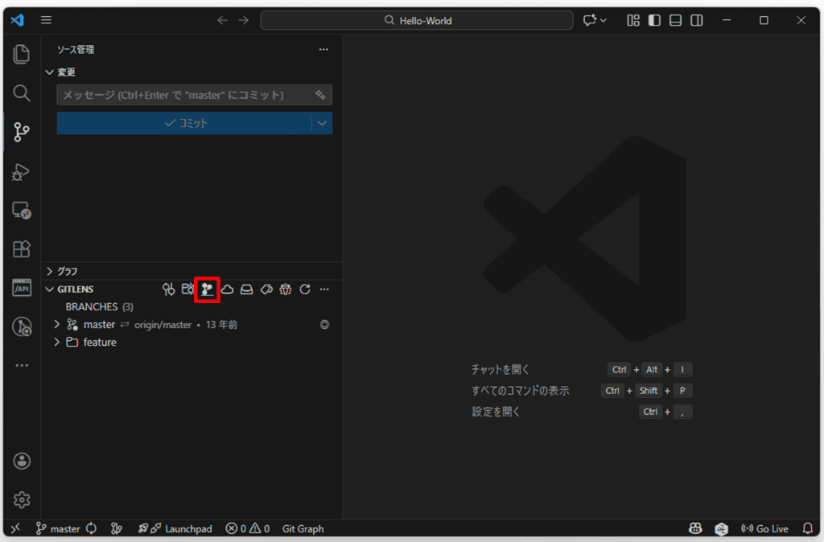The height and width of the screenshot is (542, 824).
Task: Open the Extensions view icon
Action: 21,249
